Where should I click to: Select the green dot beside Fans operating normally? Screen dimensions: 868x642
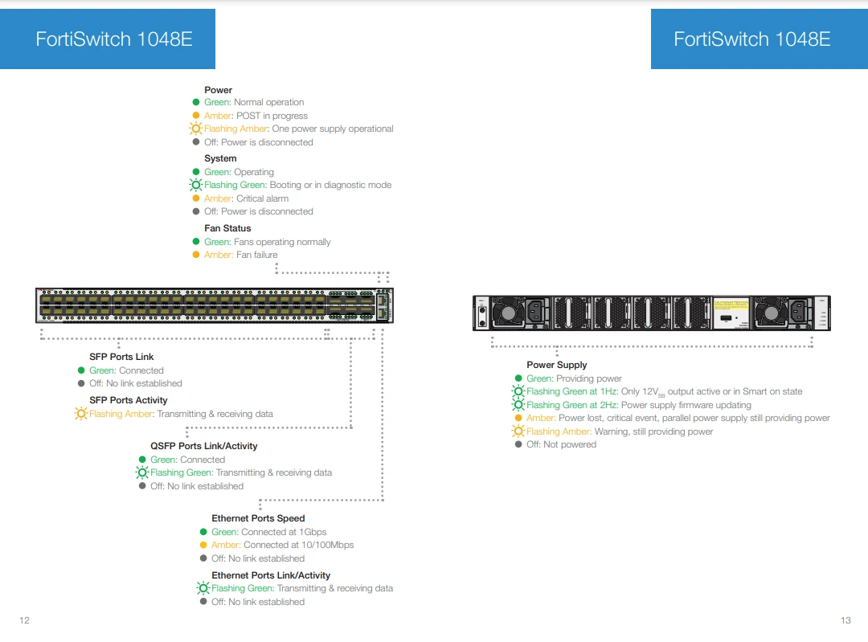point(196,242)
